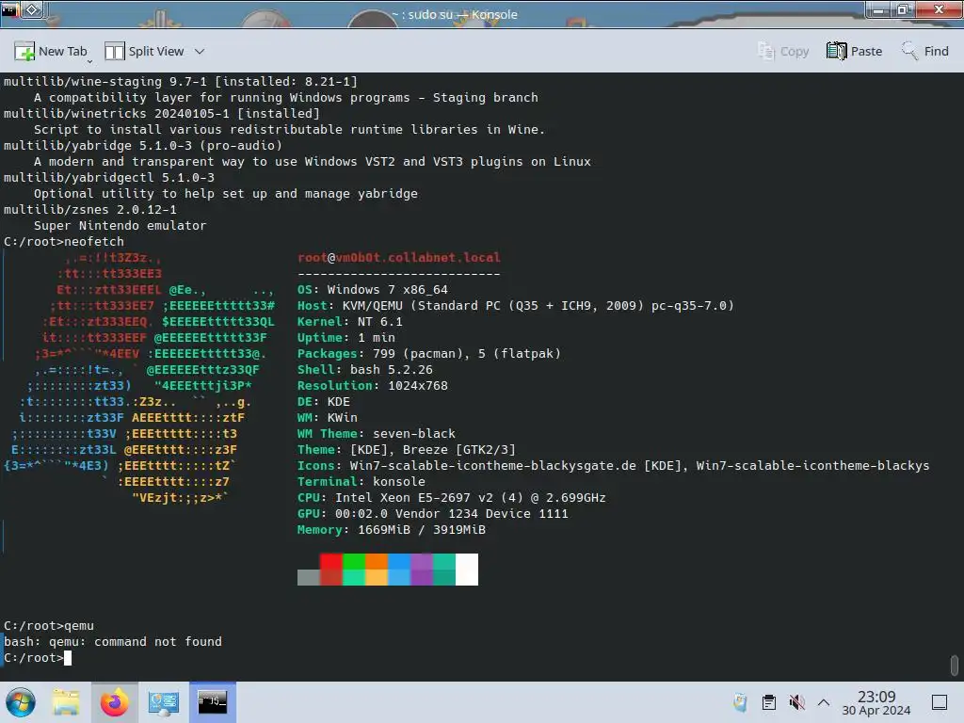Click the 'multilib/yabridge 5.1.0-3 (pro-audio)' line
Viewport: 964px width, 723px height.
tap(143, 145)
